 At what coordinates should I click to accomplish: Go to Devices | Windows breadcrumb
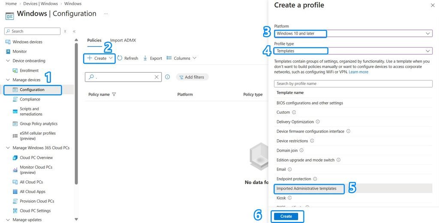click(41, 3)
